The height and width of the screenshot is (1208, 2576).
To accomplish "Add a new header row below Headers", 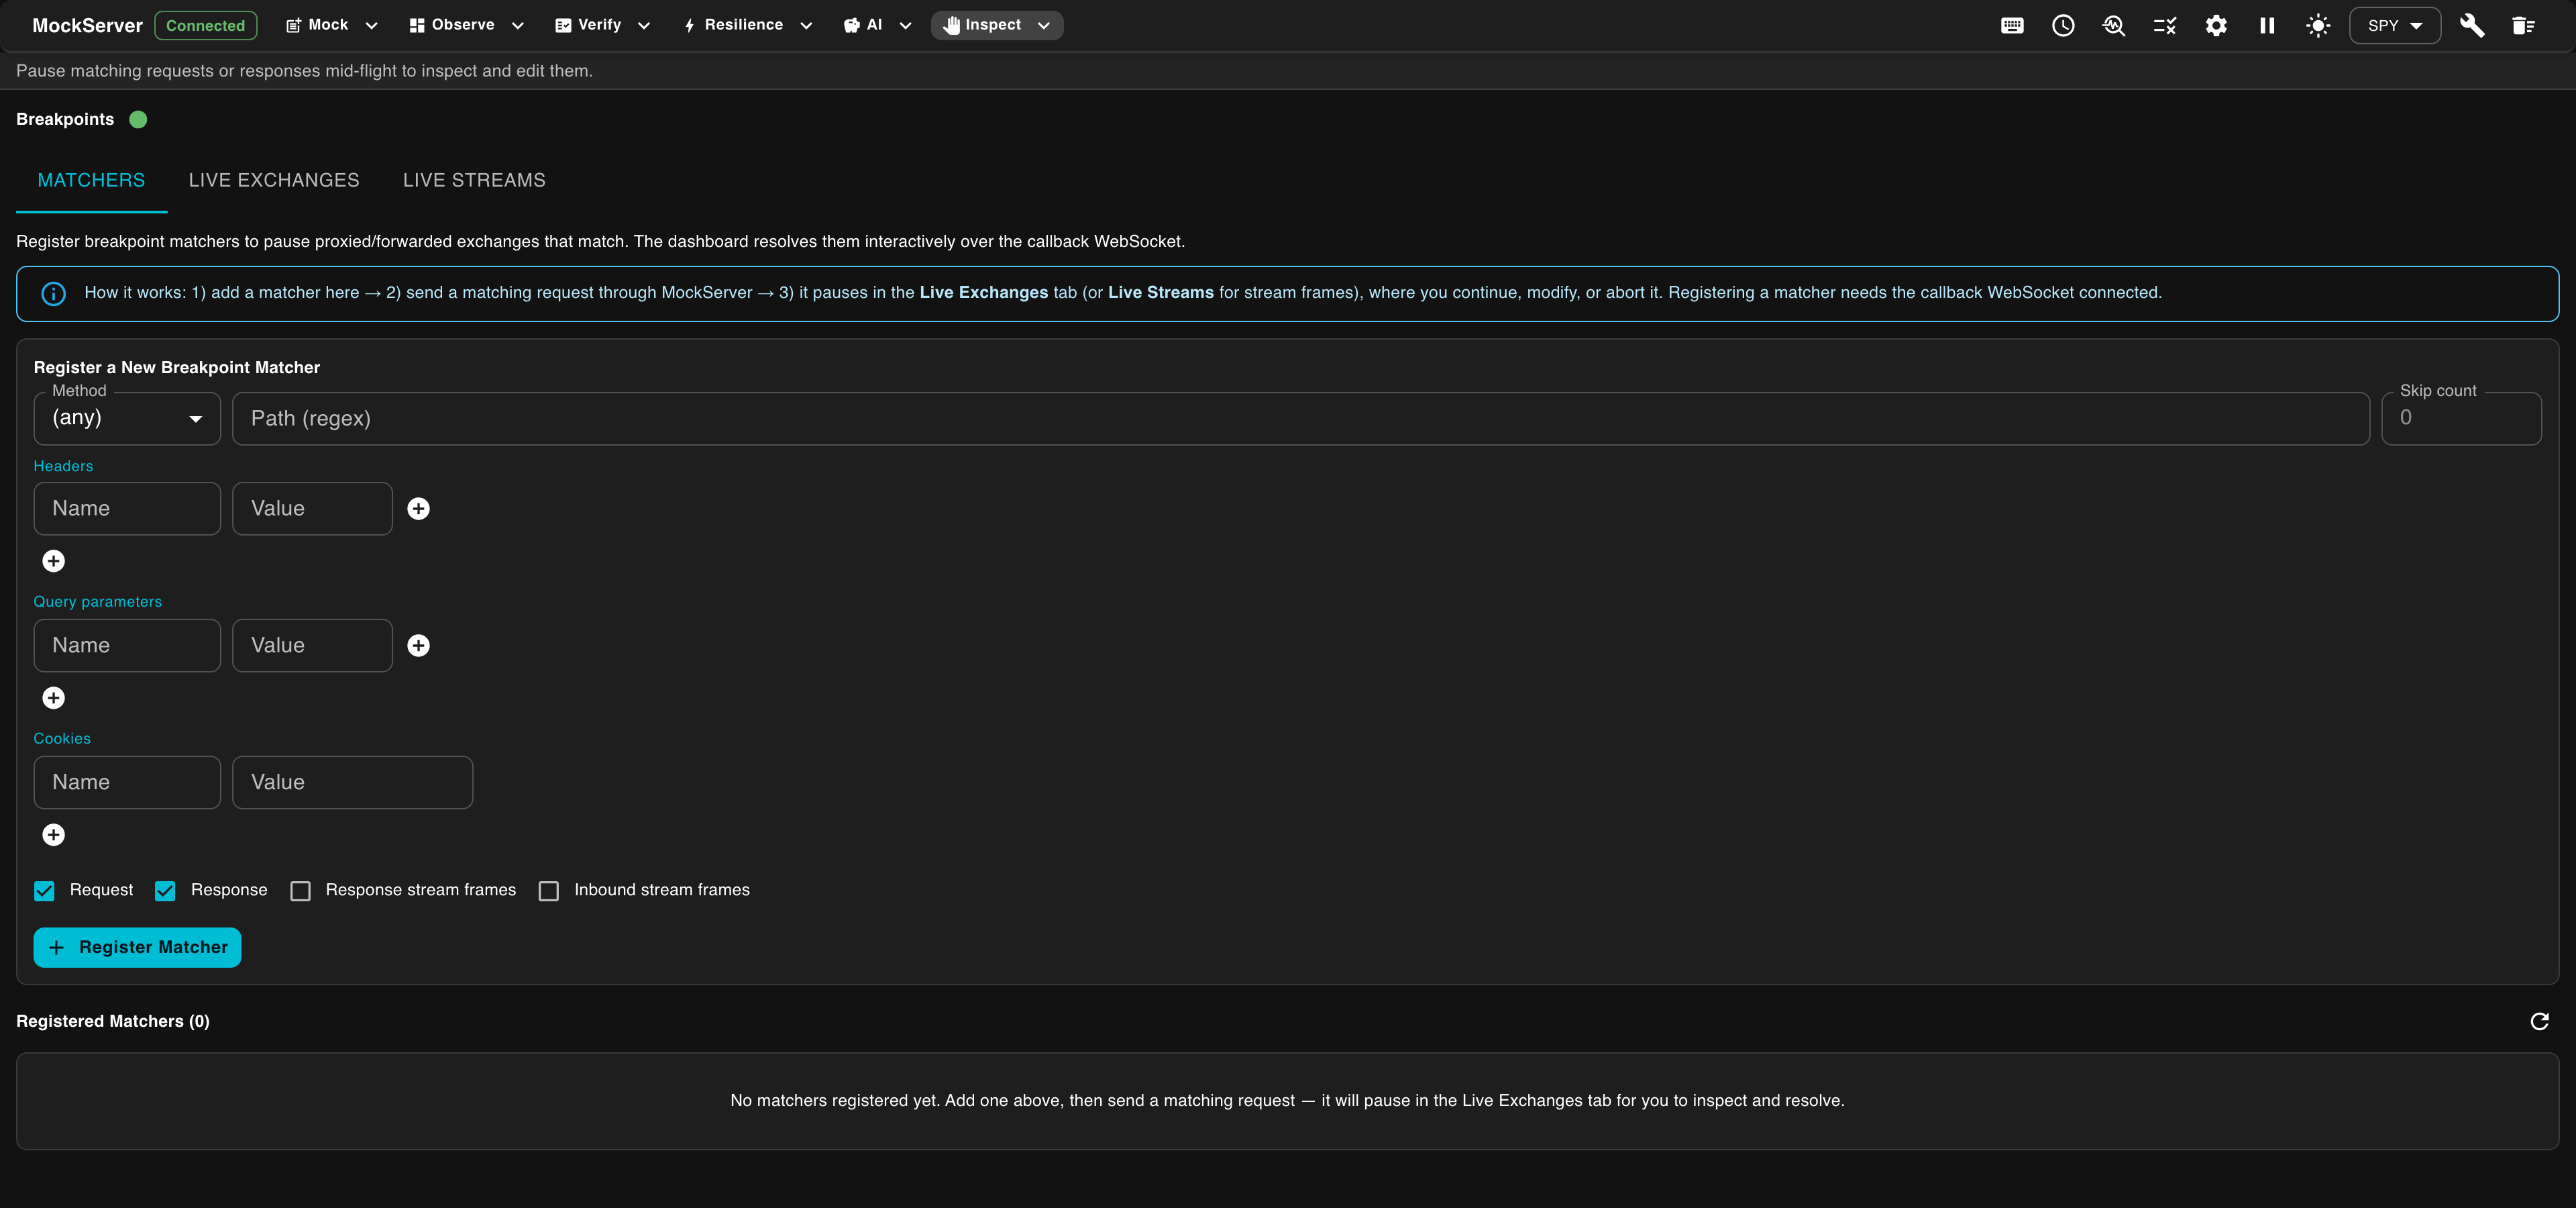I will (x=54, y=561).
